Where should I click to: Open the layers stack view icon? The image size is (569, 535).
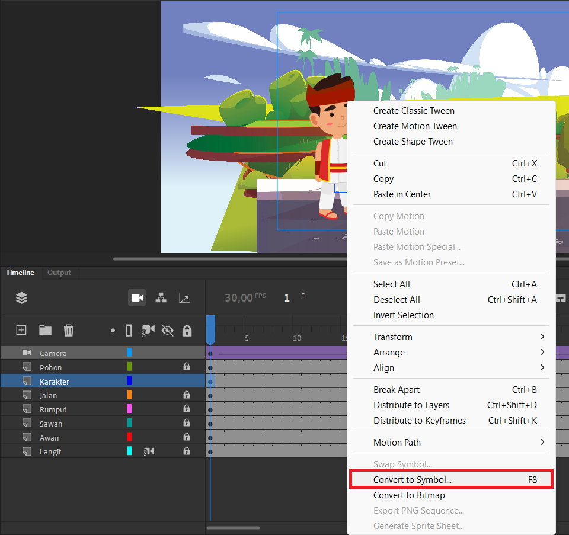(x=22, y=298)
